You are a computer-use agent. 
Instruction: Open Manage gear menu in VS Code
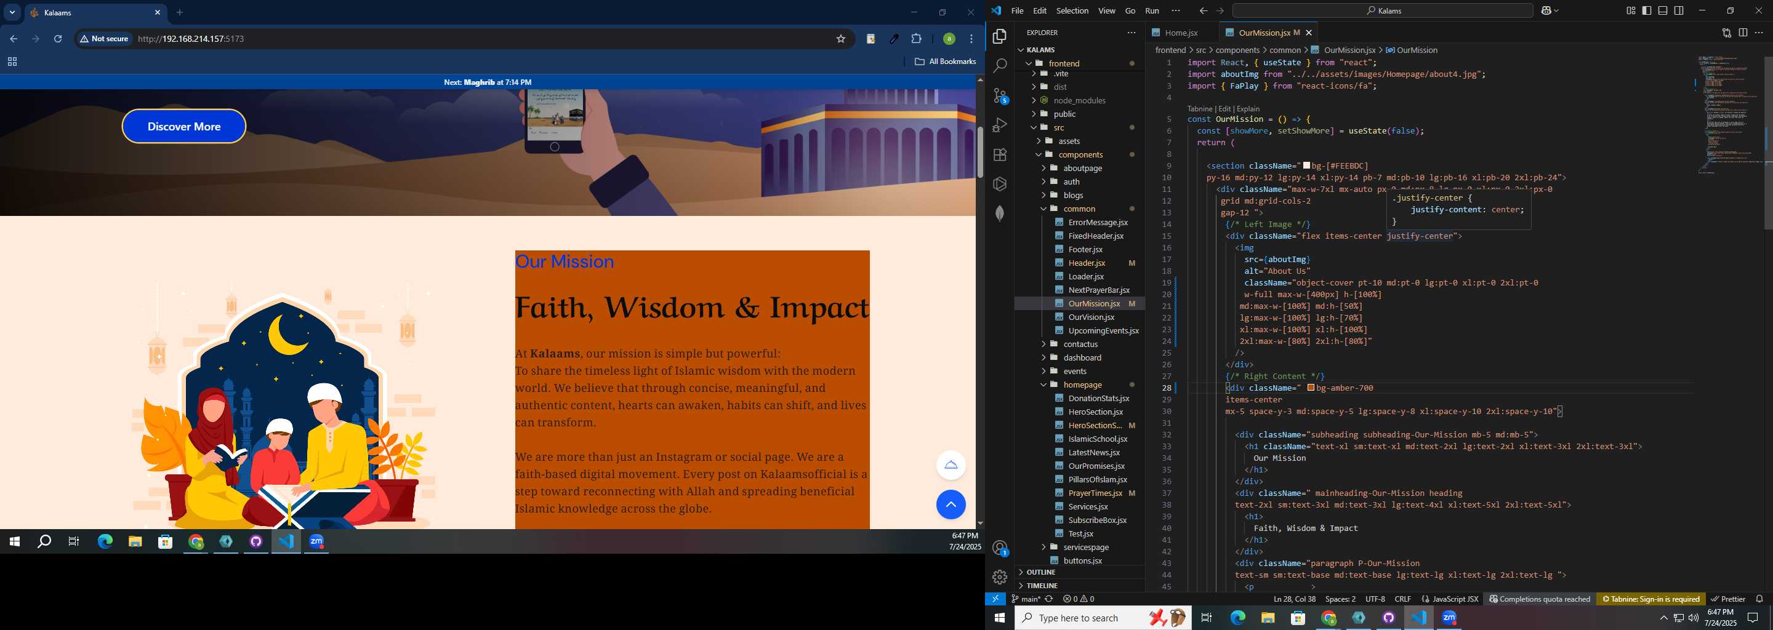[x=999, y=577]
